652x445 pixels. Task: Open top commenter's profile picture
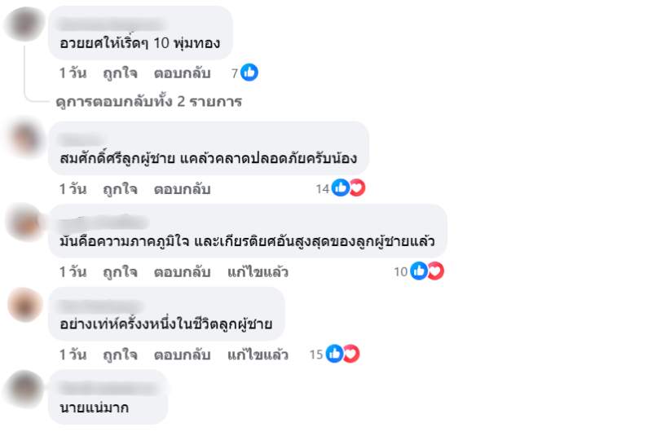pos(24,24)
